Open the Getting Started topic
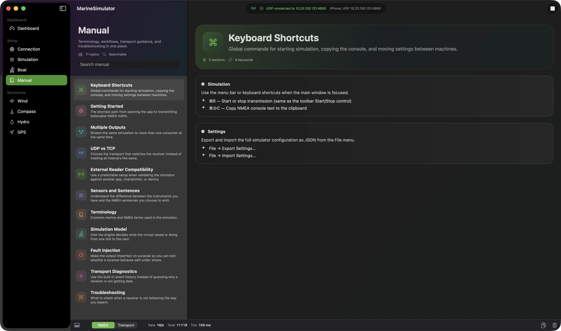Screen dimensions: 561x331 129,111
